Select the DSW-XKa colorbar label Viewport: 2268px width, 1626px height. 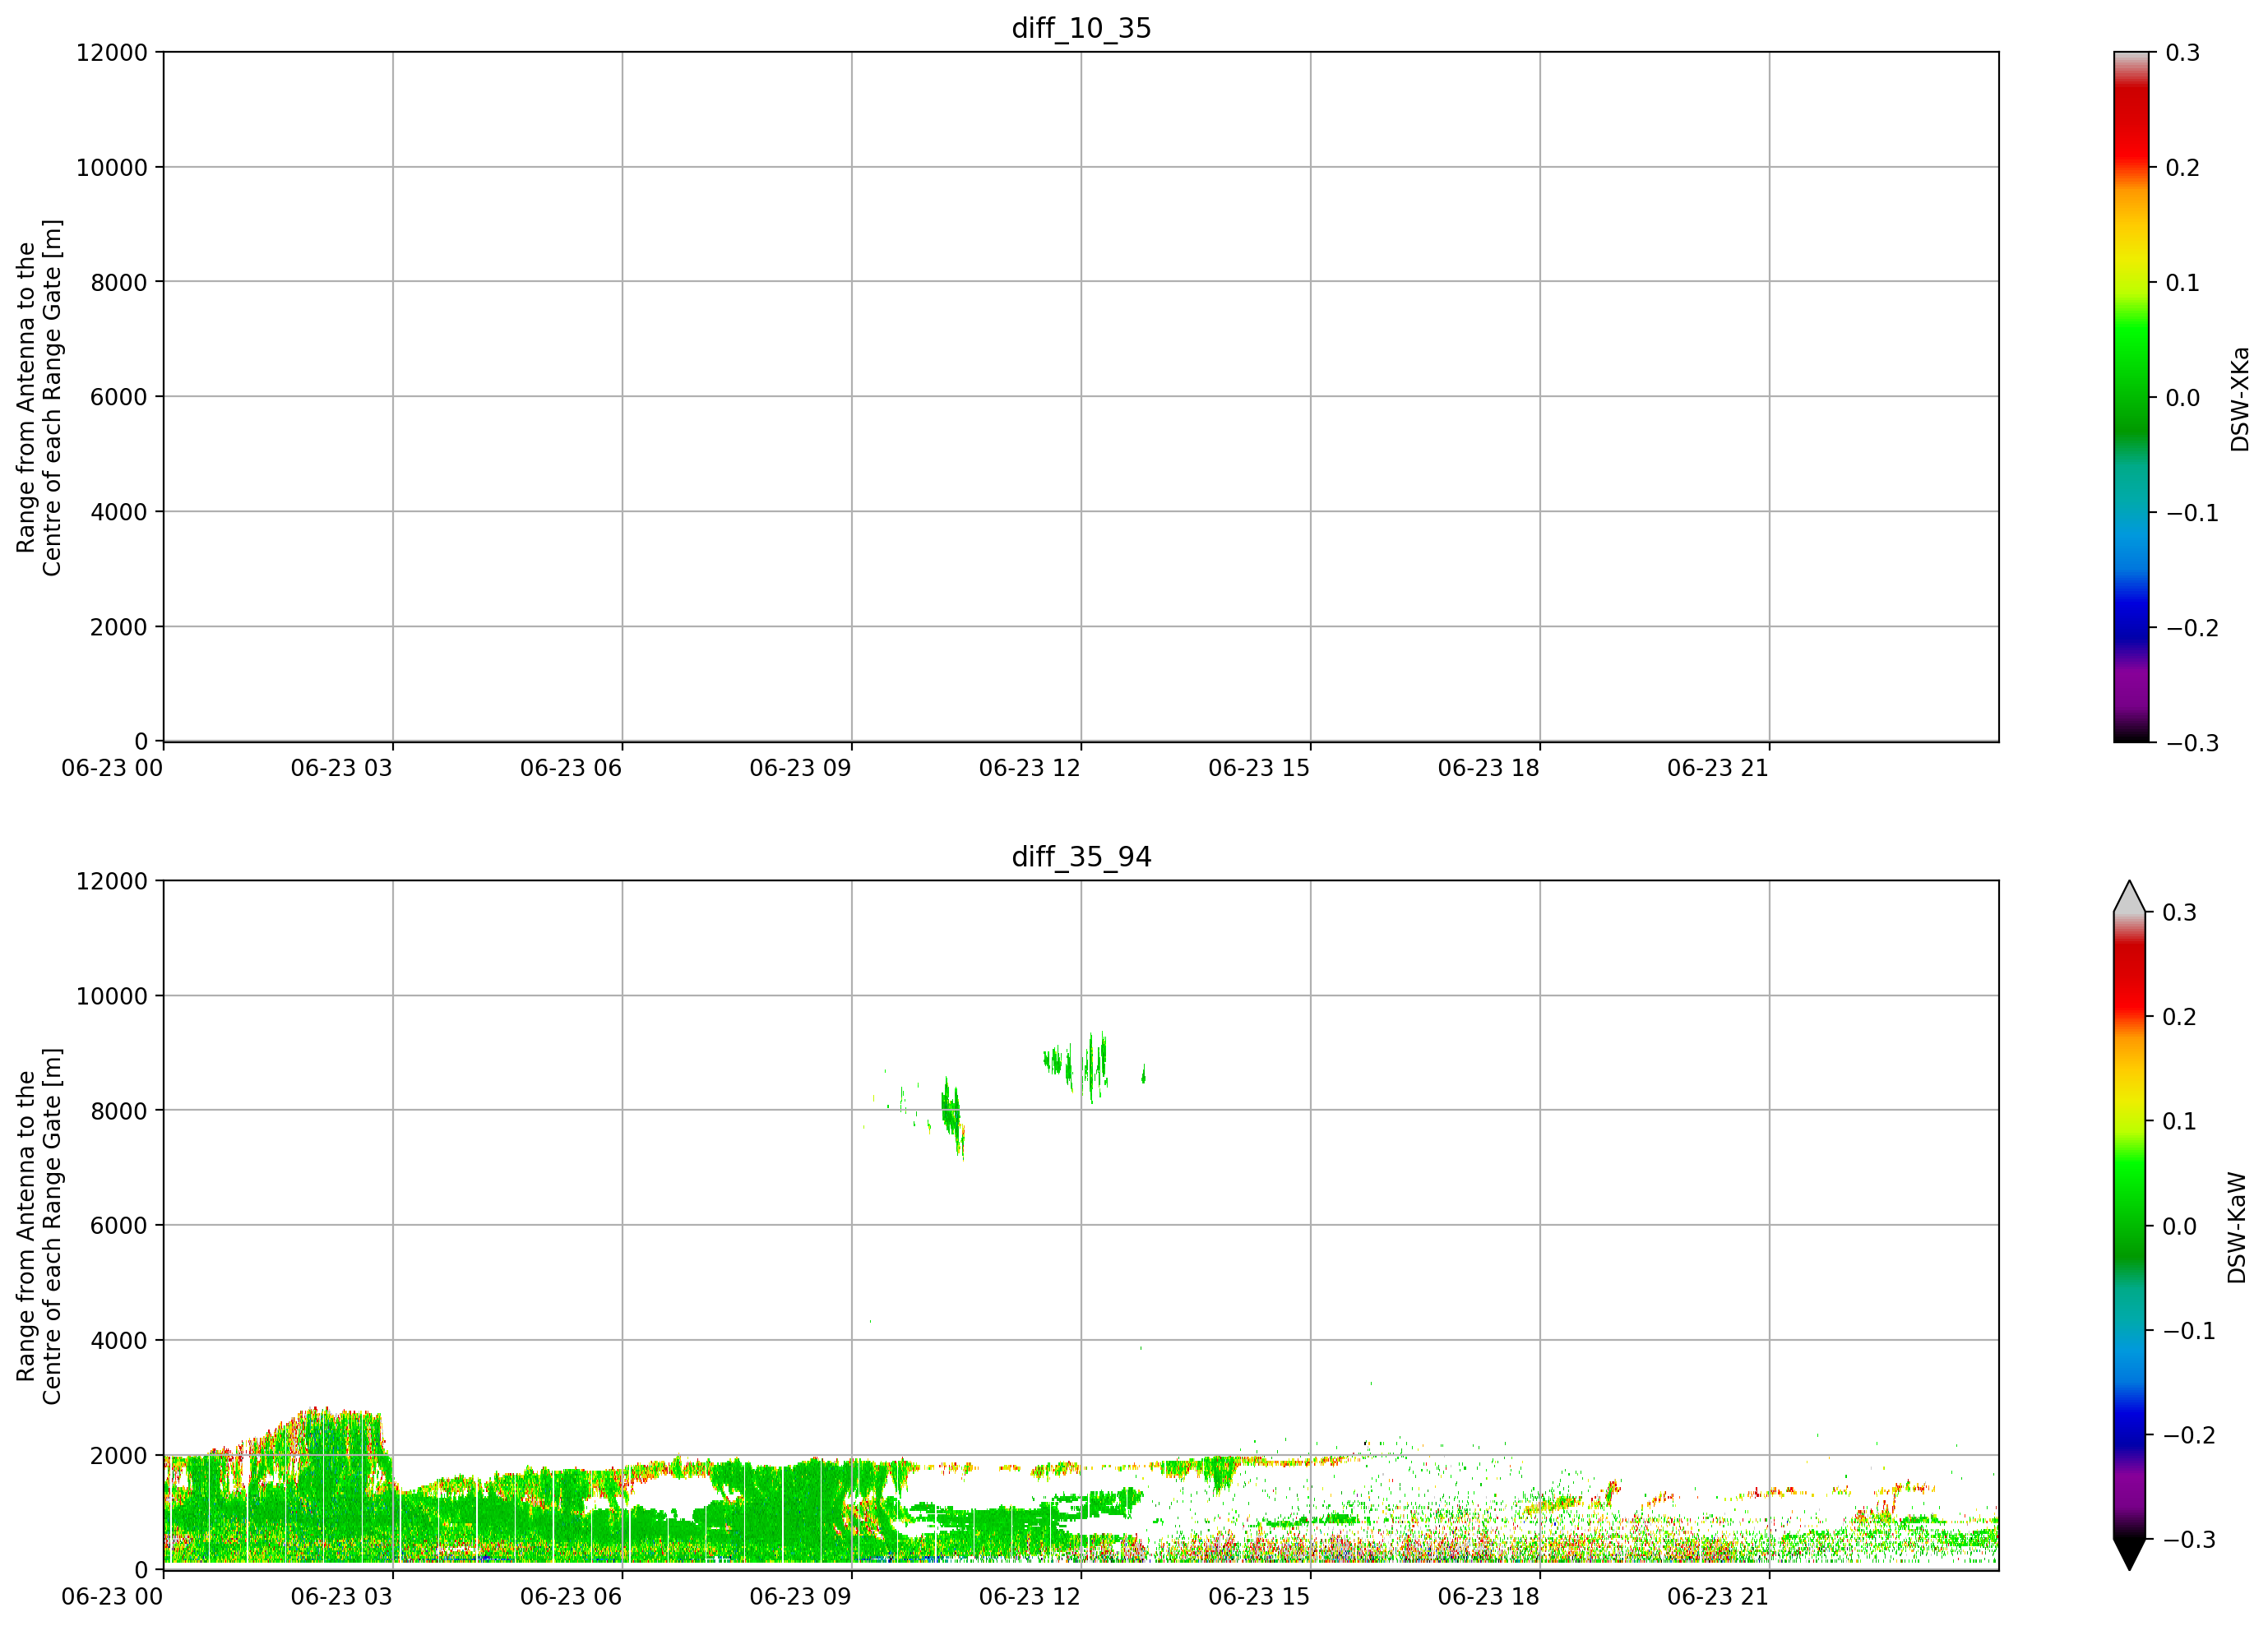(x=2239, y=399)
